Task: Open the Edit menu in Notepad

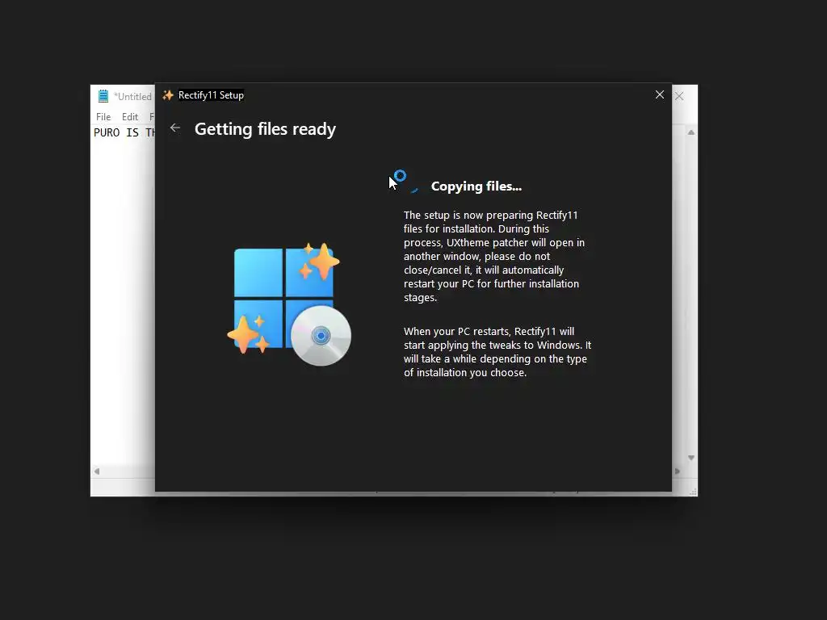Action: tap(130, 117)
